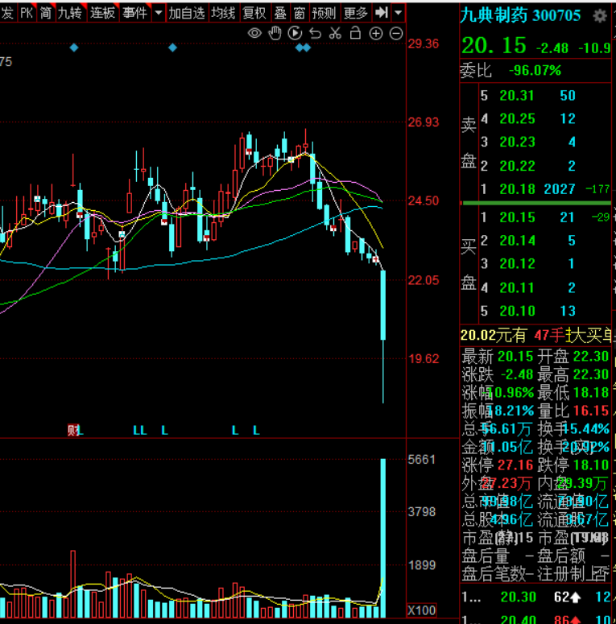The image size is (616, 624).
Task: Zoom out with the minus circle icon
Action: 395,33
